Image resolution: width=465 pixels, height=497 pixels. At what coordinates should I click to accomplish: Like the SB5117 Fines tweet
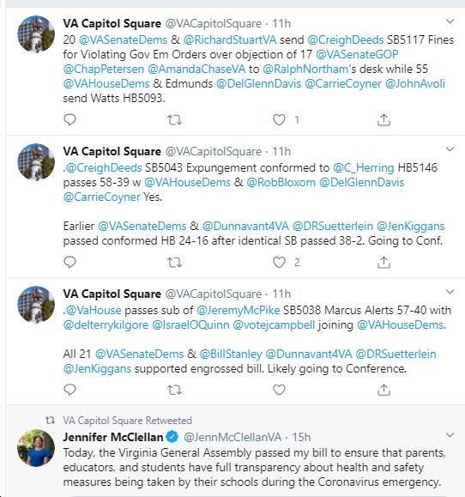click(279, 120)
